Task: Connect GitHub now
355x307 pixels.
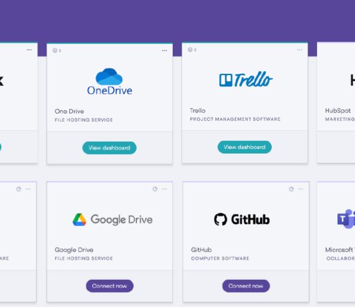Action: (x=246, y=286)
